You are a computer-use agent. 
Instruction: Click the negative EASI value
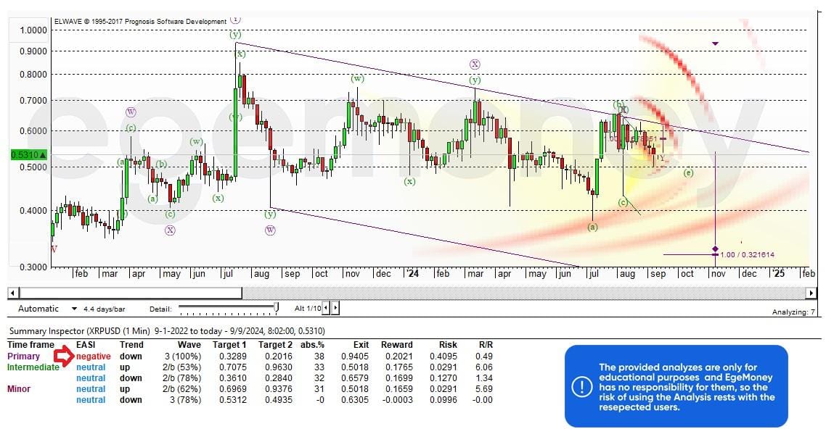coord(94,356)
